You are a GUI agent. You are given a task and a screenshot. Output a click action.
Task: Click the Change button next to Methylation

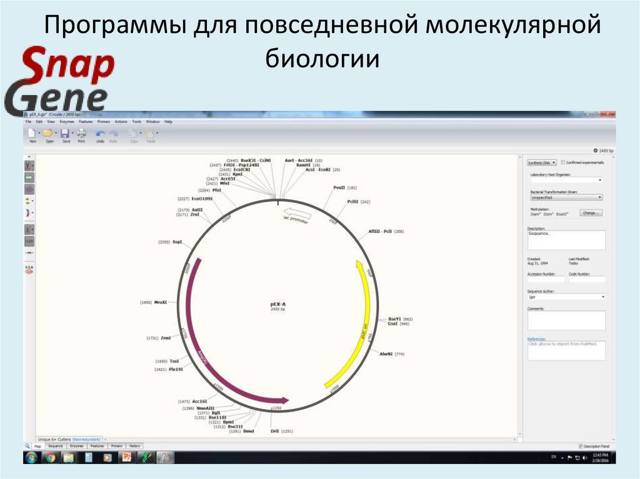(x=590, y=214)
